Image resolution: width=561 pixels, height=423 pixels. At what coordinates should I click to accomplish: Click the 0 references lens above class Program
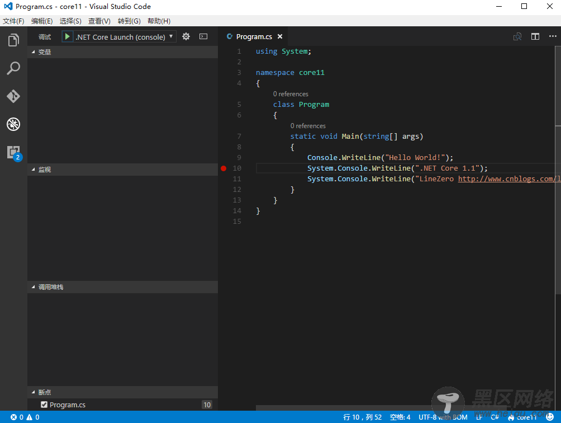(291, 94)
